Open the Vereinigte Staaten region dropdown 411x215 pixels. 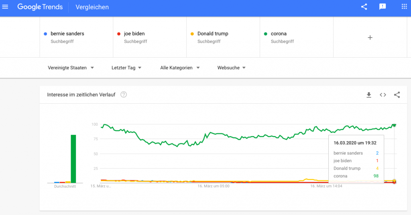coord(71,68)
